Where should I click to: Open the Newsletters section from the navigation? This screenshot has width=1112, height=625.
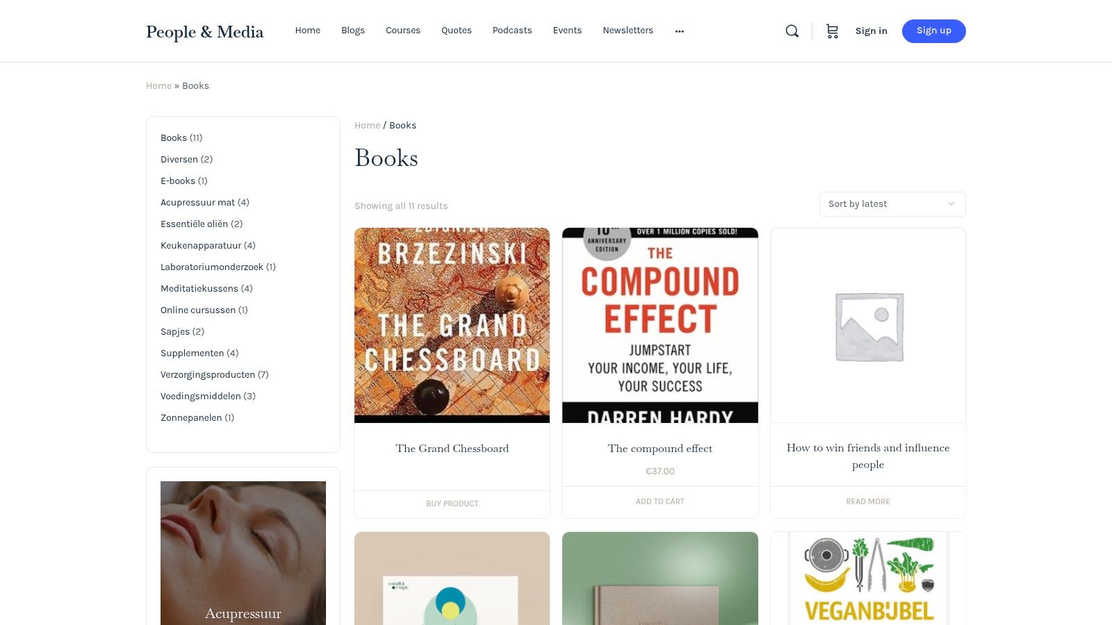point(628,31)
